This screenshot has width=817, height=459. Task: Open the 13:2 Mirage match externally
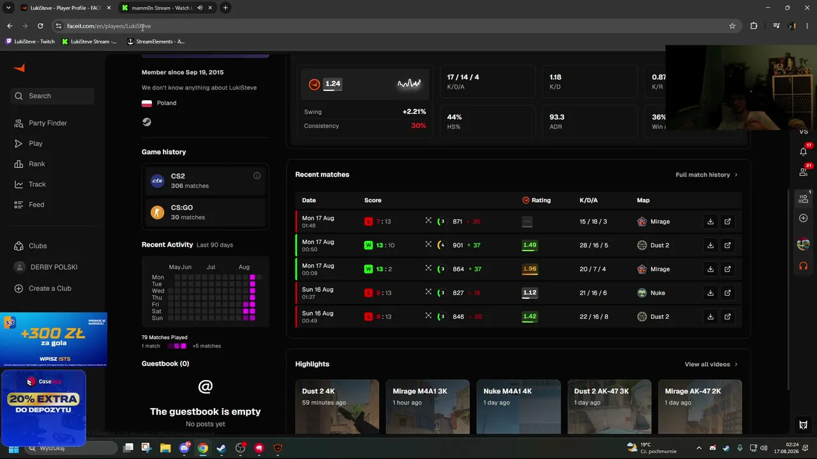pos(728,269)
